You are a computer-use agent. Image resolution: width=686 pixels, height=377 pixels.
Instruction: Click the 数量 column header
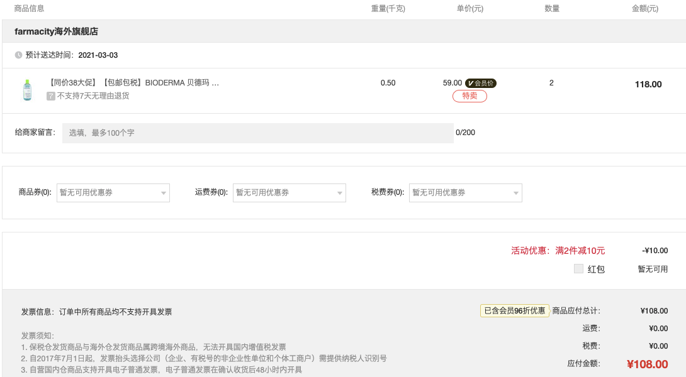552,8
